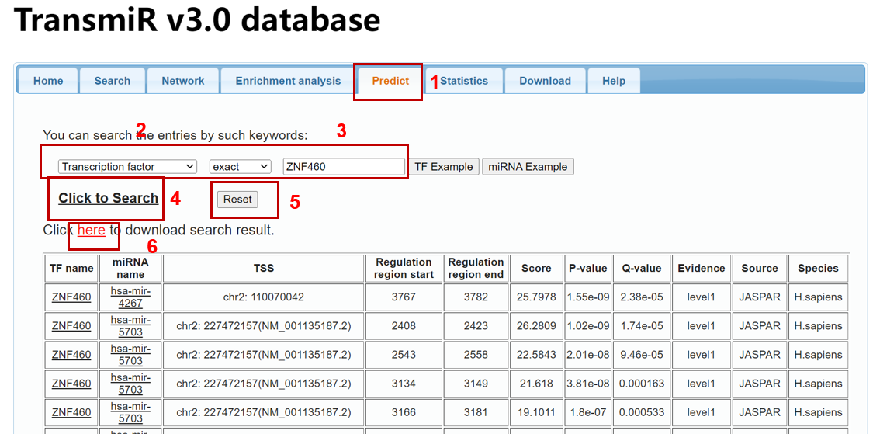Open hsa-mir-5703 link in row starting 2543
The width and height of the screenshot is (873, 434).
coord(130,355)
